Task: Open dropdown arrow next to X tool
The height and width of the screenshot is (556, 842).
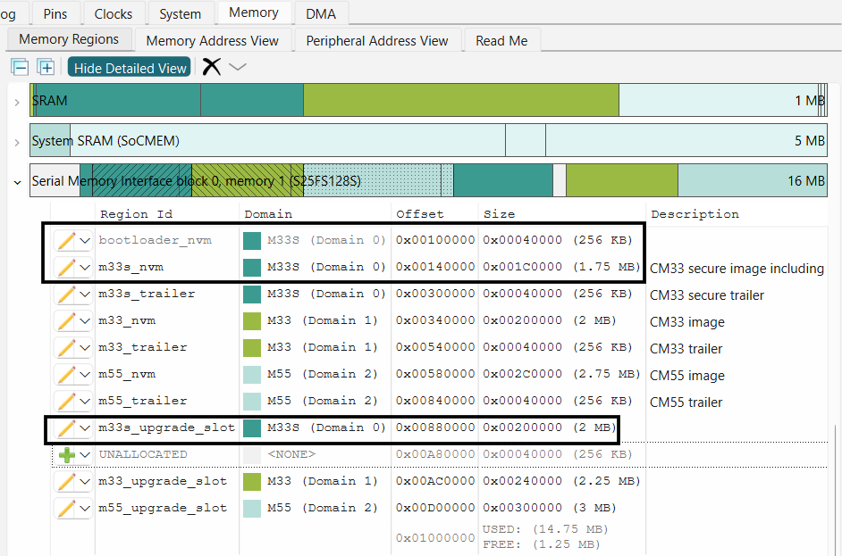Action: 238,68
